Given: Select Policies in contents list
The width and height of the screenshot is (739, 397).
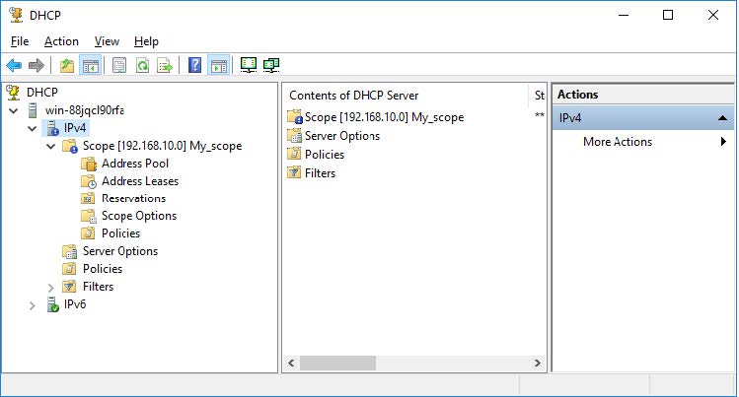Looking at the screenshot, I should tap(325, 155).
